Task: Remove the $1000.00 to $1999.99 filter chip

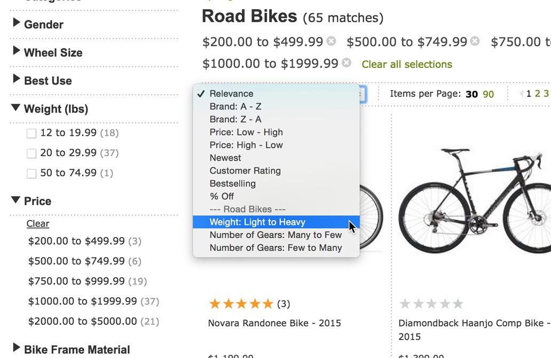Action: (x=347, y=63)
